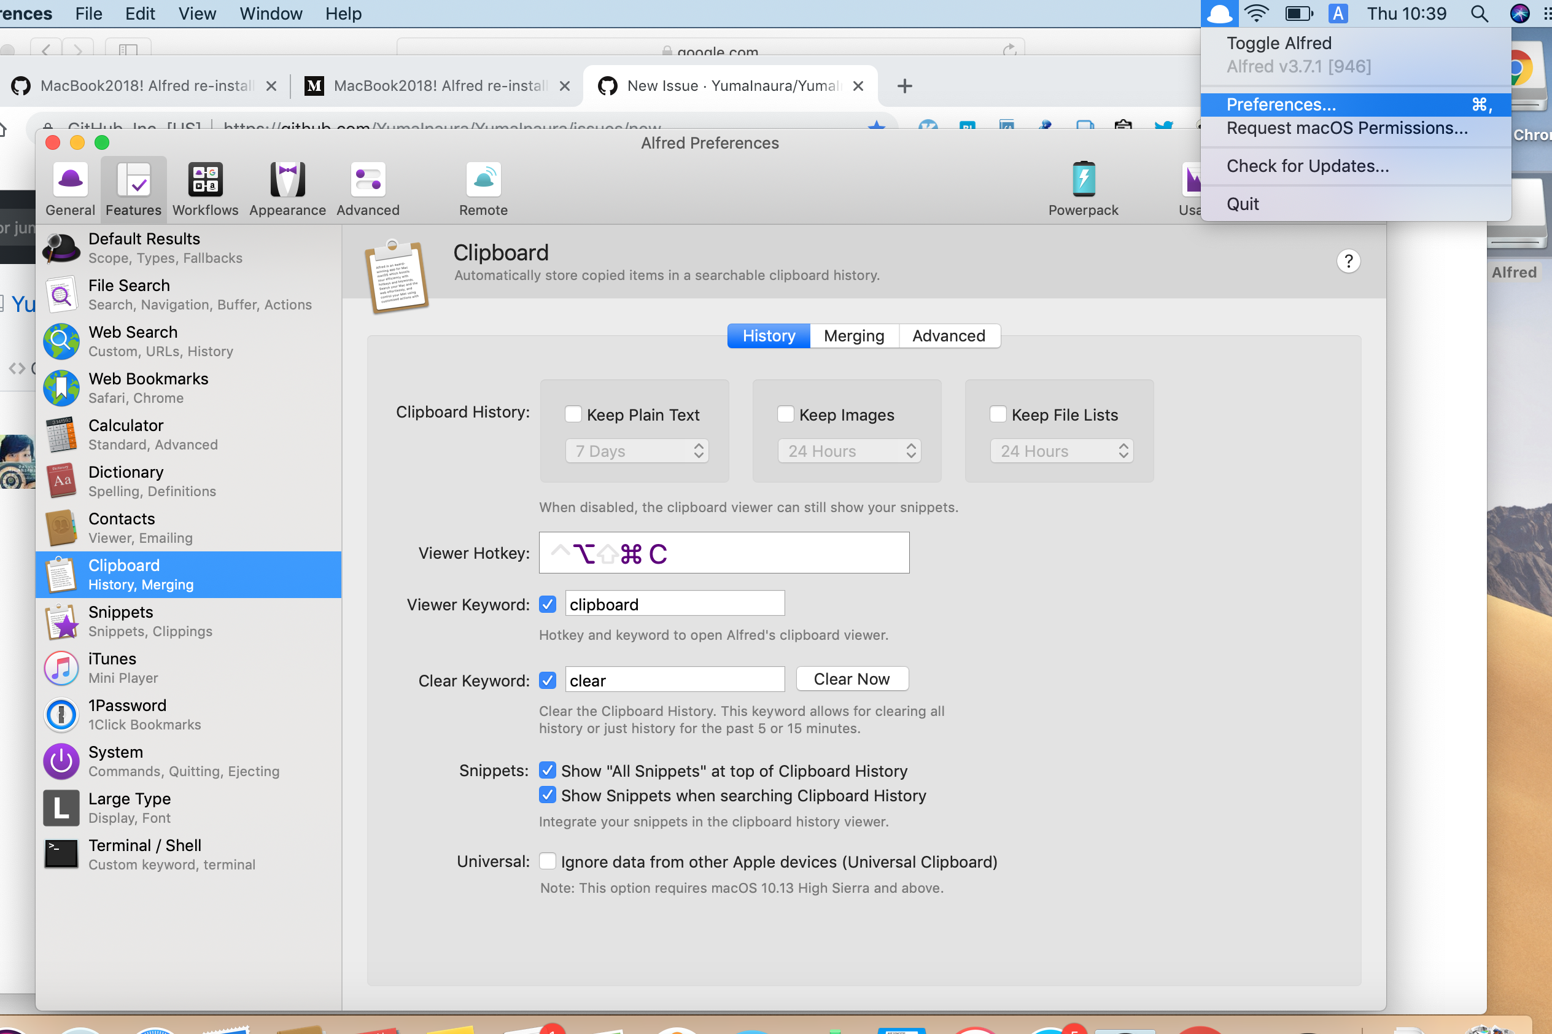This screenshot has height=1034, width=1552.
Task: Select Contacts in the sidebar
Action: 188,528
